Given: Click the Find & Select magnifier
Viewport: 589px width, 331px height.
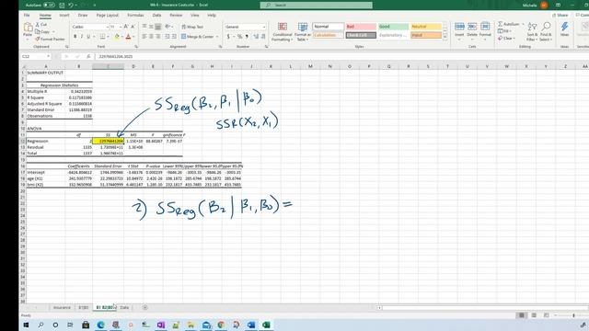Looking at the screenshot, I should [546, 27].
